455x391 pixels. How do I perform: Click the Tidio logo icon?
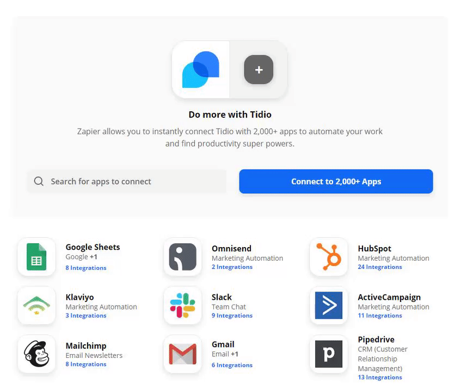coord(200,70)
